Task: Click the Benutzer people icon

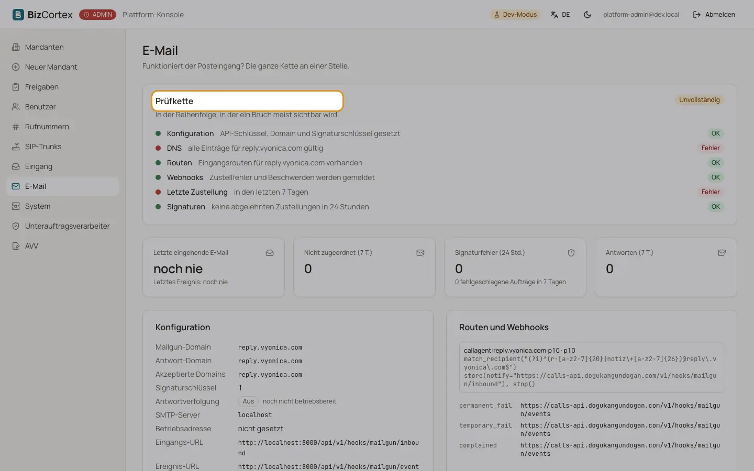Action: 16,107
